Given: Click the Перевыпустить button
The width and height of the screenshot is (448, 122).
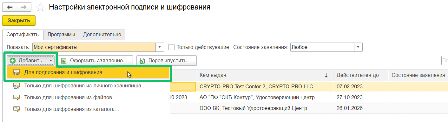Looking at the screenshot, I should (166, 60).
